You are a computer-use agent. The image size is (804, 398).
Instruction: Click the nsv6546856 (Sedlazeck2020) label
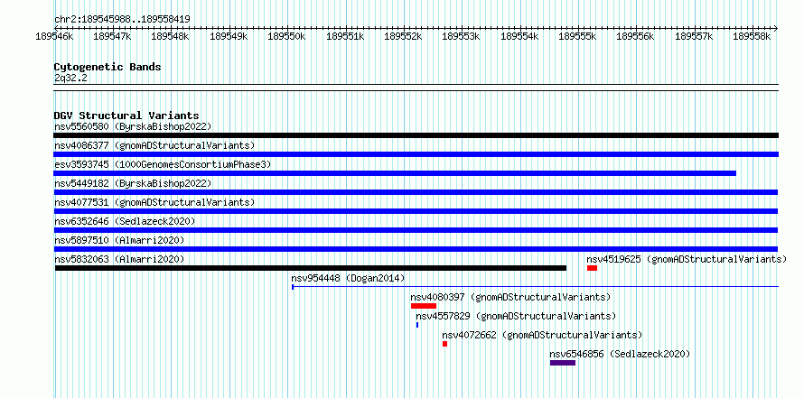[620, 354]
